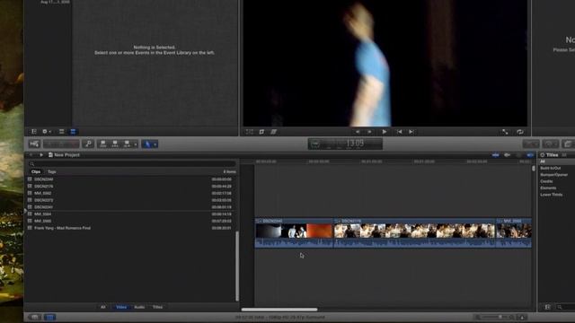
Task: Open the edit mode dropdown arrow
Action: click(x=136, y=144)
